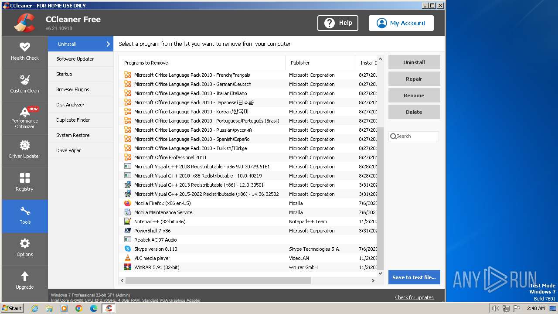Viewport: 558px width, 314px height.
Task: Click the CCleaner logo in header
Action: tap(25, 23)
